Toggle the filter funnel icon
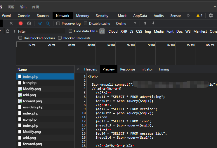Screen dimensions: 217x148 click(40, 24)
